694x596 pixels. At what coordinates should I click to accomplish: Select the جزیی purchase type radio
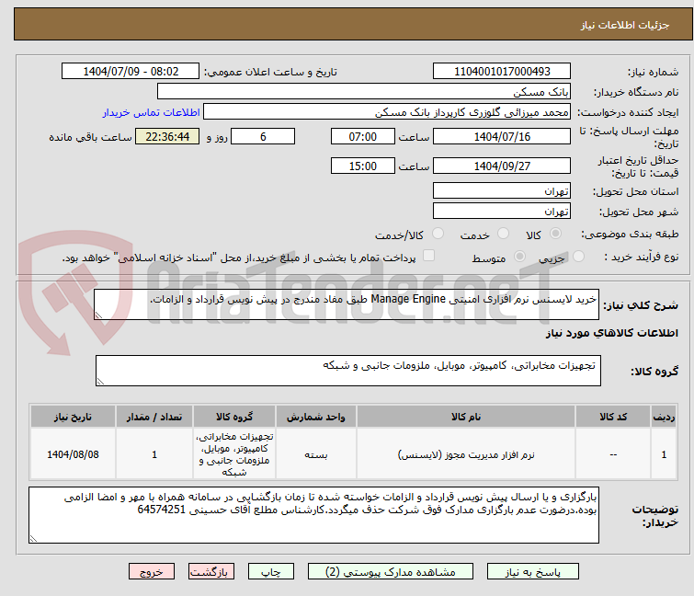pyautogui.click(x=578, y=257)
